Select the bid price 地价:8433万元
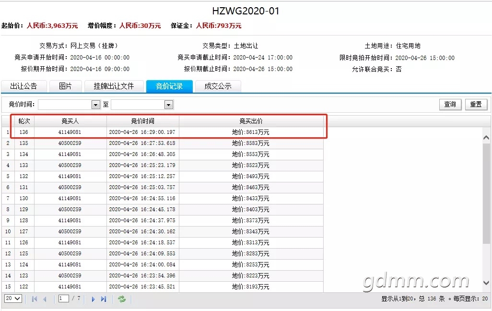Image resolution: width=492 pixels, height=311 pixels. tap(251, 199)
